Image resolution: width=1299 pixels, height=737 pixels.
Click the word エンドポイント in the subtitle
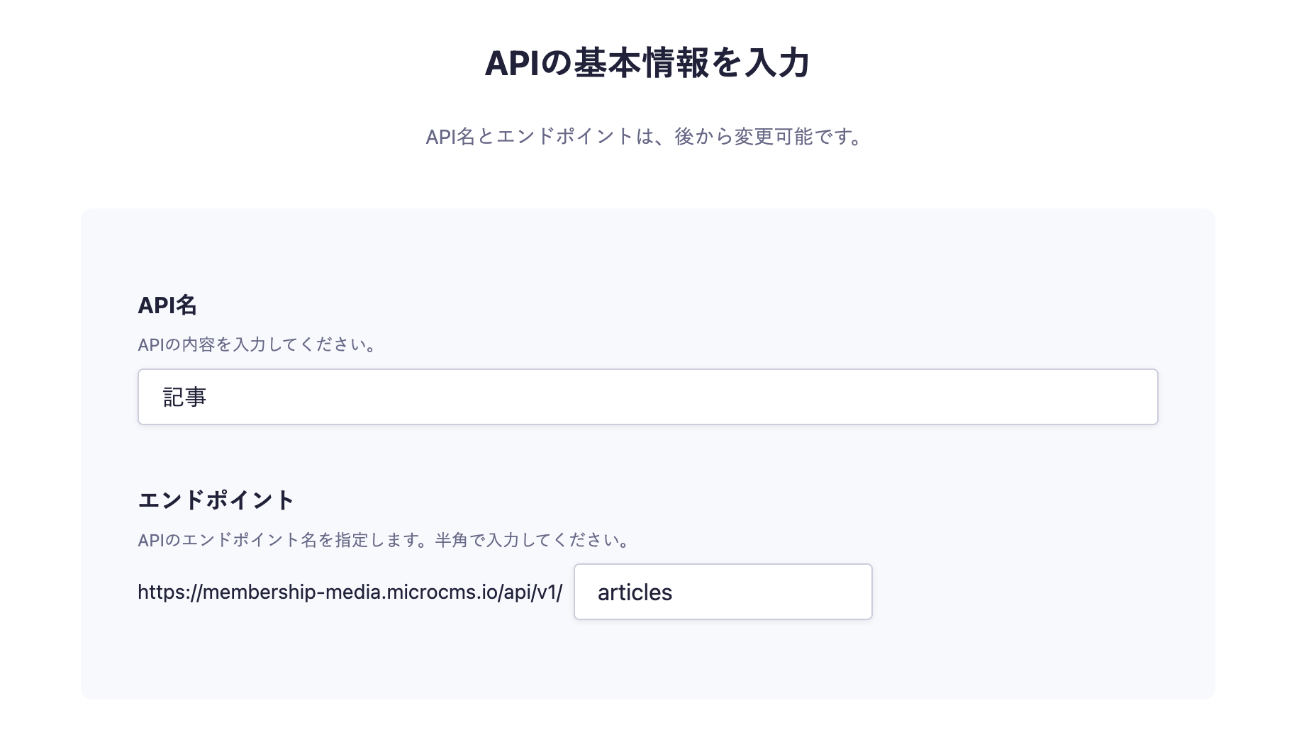coord(564,137)
